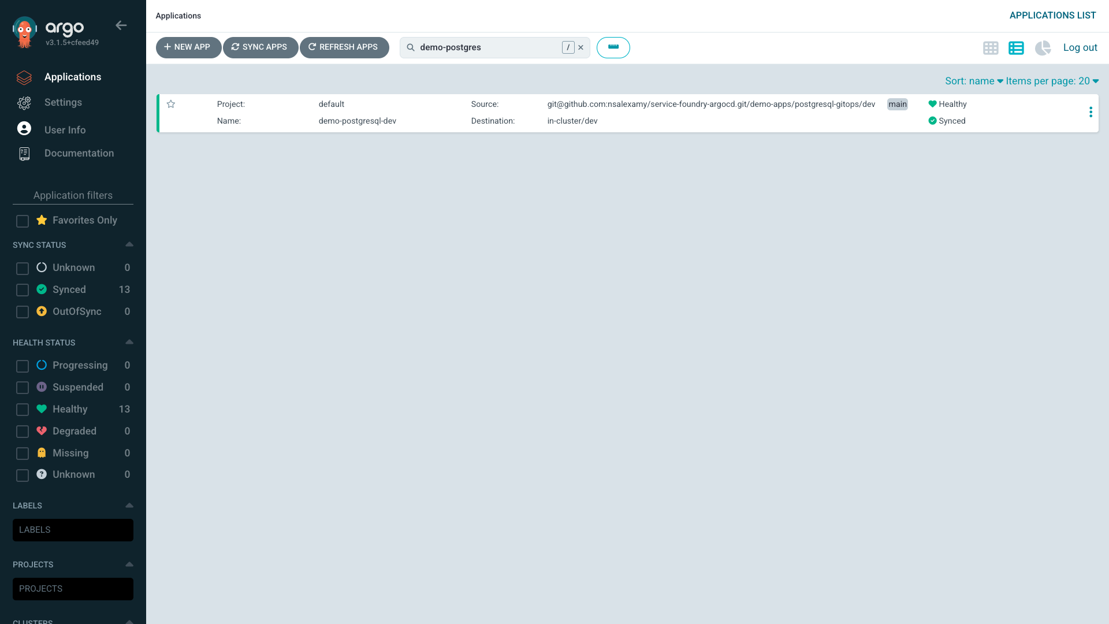This screenshot has width=1109, height=624.
Task: Open the Documentation page
Action: tap(79, 153)
